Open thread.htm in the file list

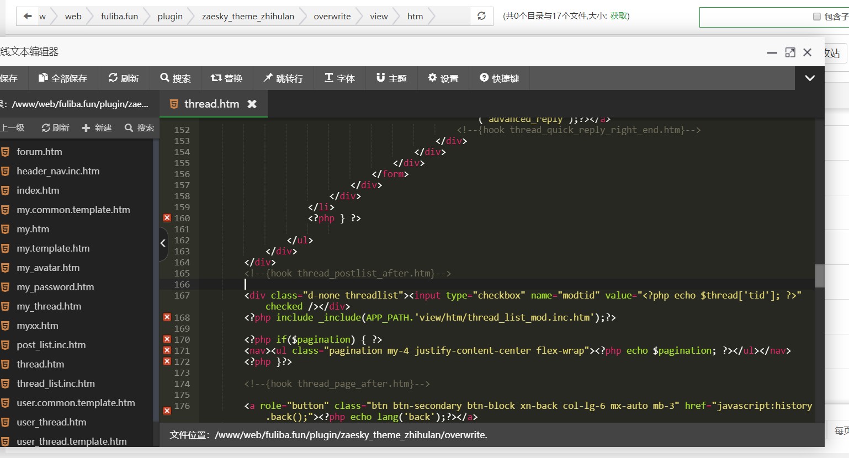coord(40,364)
